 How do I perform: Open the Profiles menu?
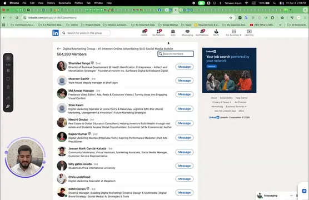78,3
